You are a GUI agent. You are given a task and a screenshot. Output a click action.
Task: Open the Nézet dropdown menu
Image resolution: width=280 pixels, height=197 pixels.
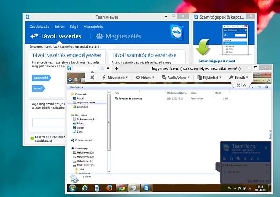145,77
